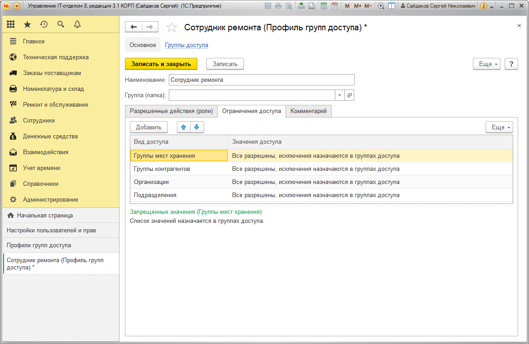Open the table Еще menu
The height and width of the screenshot is (344, 529).
click(499, 127)
